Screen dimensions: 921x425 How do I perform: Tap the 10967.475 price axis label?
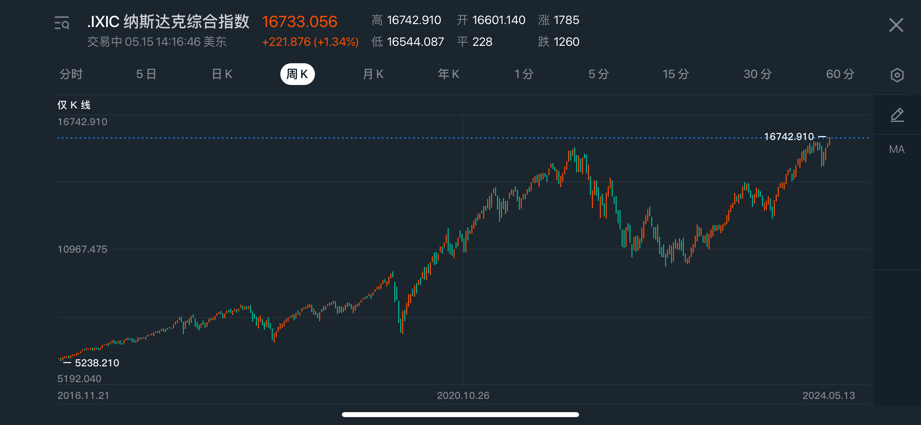[82, 249]
